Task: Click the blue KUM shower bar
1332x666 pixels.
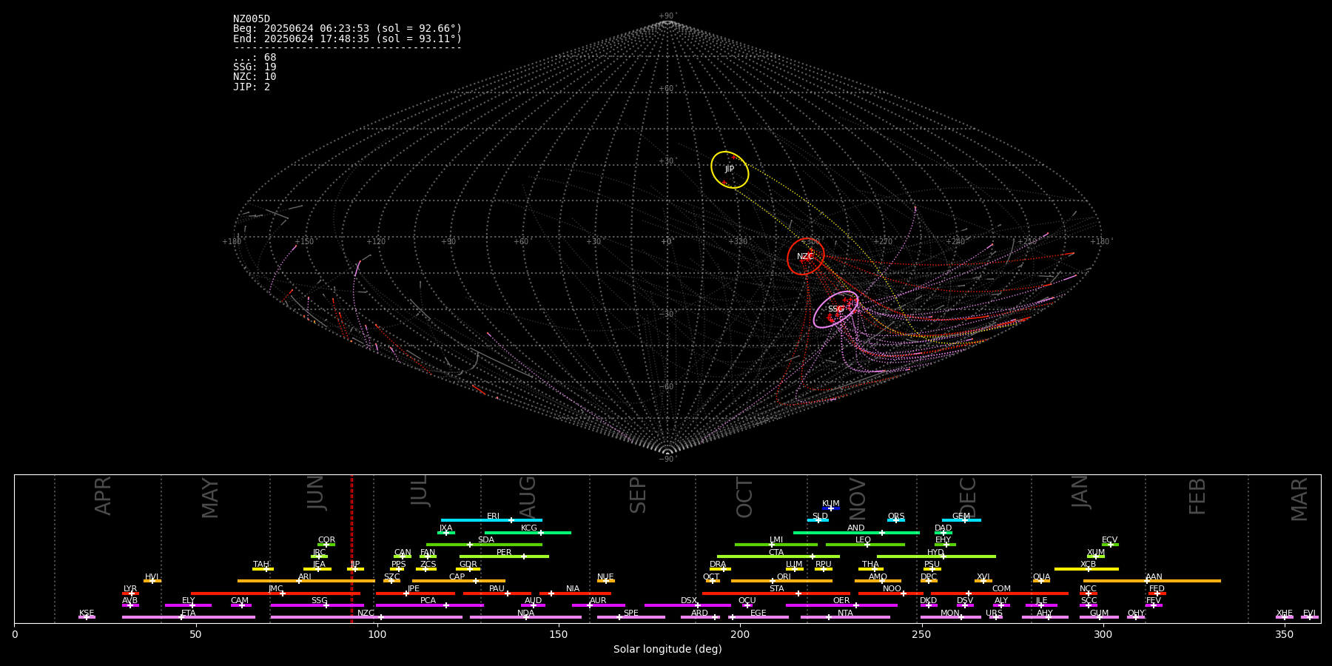Action: tap(831, 508)
